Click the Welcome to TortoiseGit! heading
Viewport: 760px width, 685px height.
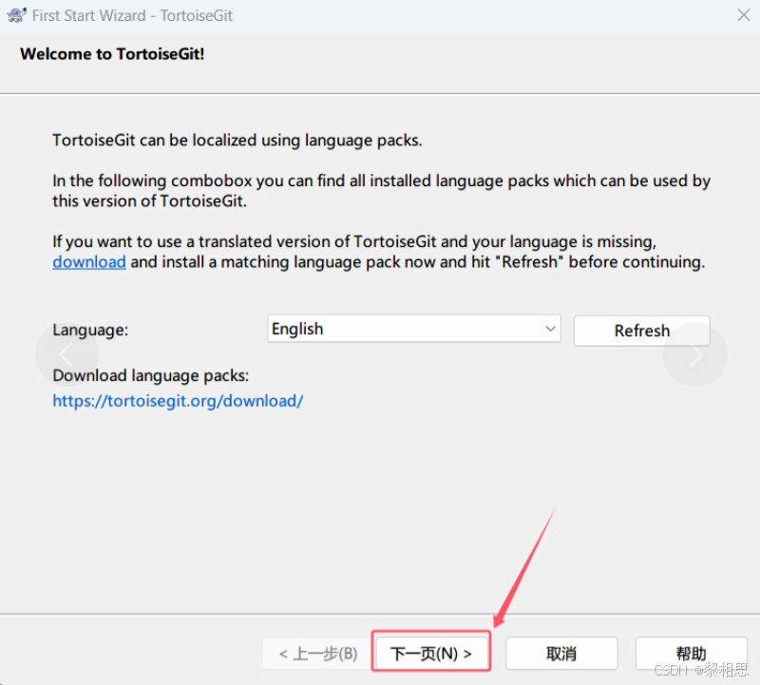pos(112,54)
